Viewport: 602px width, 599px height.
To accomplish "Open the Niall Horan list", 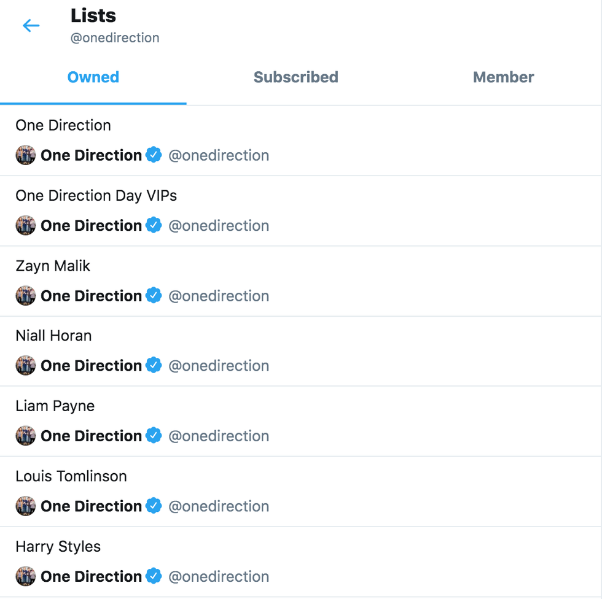I will pos(53,336).
